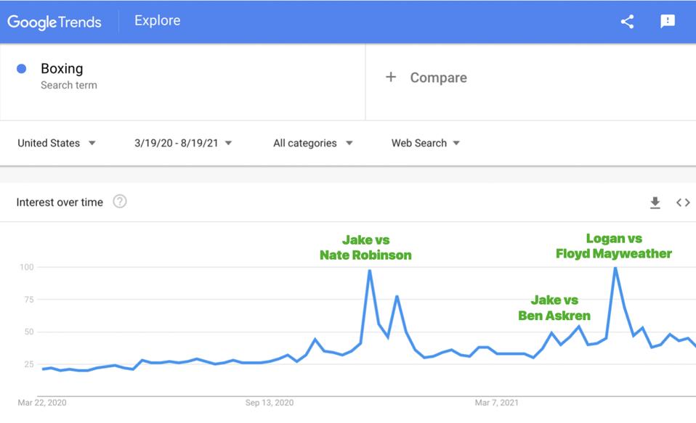
Task: Open the All categories dropdown
Action: (x=313, y=143)
